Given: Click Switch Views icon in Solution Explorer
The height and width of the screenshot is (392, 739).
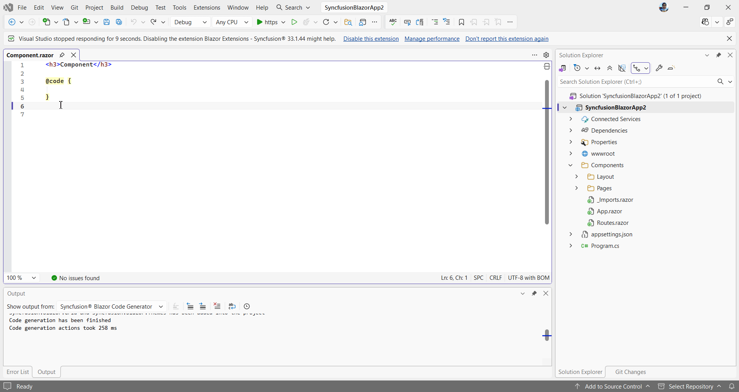Looking at the screenshot, I should point(563,68).
